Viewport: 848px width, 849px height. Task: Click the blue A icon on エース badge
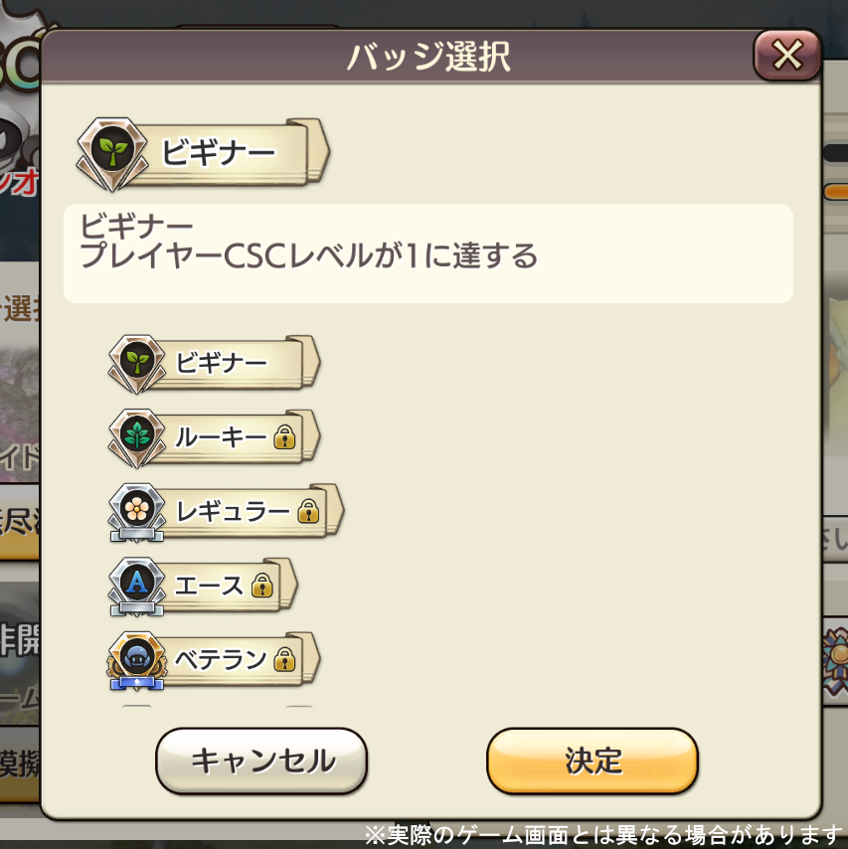coord(137,583)
